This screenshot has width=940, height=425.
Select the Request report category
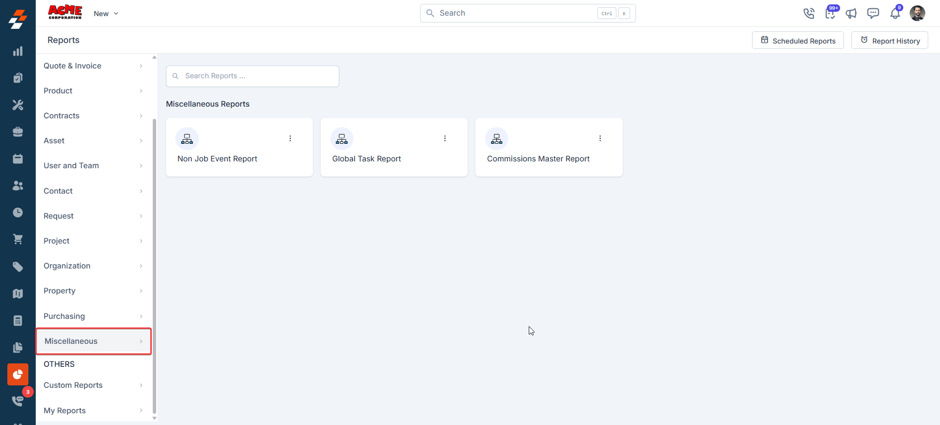click(93, 216)
